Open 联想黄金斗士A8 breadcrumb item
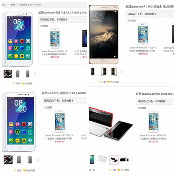 coord(30,4)
